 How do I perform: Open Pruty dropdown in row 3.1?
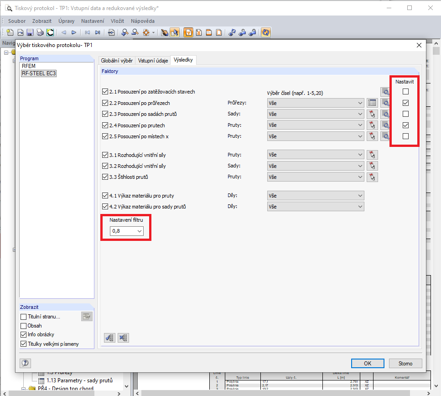[x=316, y=155]
